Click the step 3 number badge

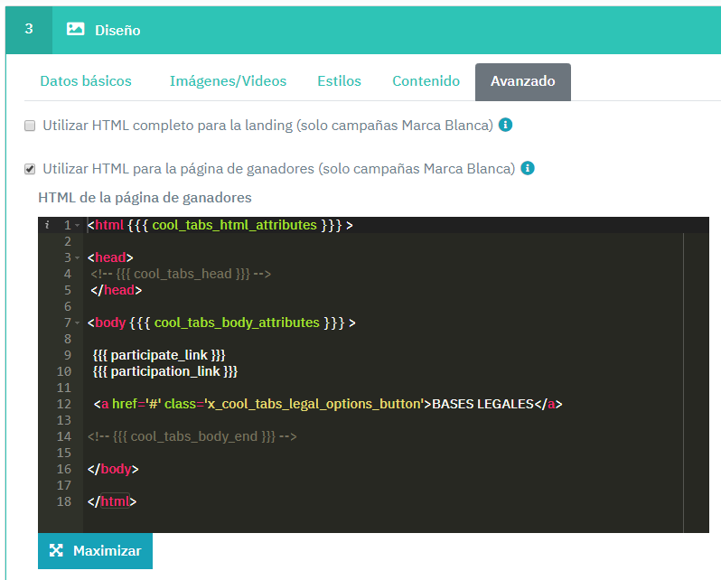(29, 29)
